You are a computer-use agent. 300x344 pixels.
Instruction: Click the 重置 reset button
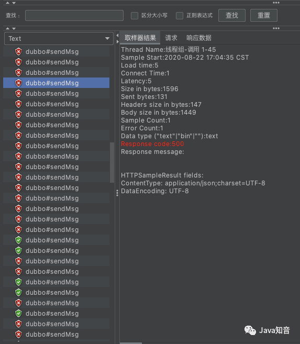point(264,15)
